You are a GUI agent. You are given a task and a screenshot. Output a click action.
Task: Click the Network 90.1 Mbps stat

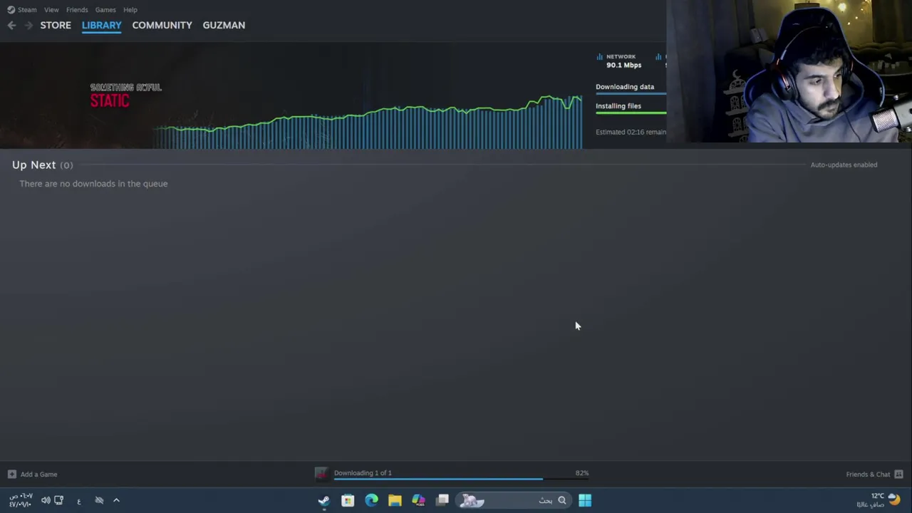pos(623,61)
